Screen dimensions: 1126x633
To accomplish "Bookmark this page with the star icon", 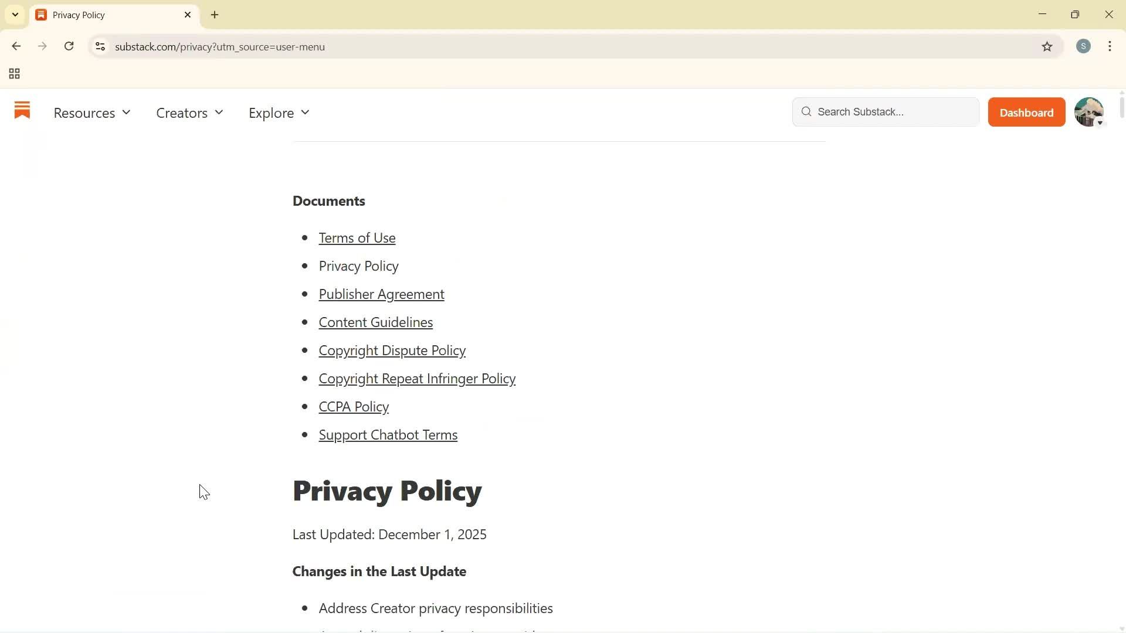I will tap(1048, 47).
